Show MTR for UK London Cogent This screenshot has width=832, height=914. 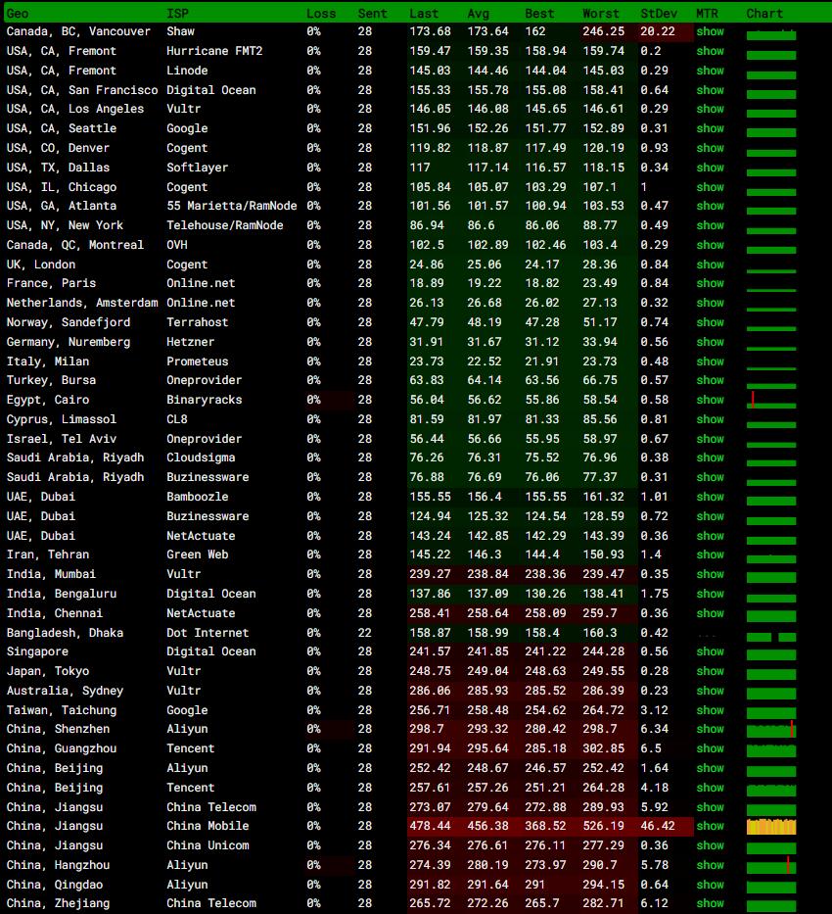pos(710,265)
